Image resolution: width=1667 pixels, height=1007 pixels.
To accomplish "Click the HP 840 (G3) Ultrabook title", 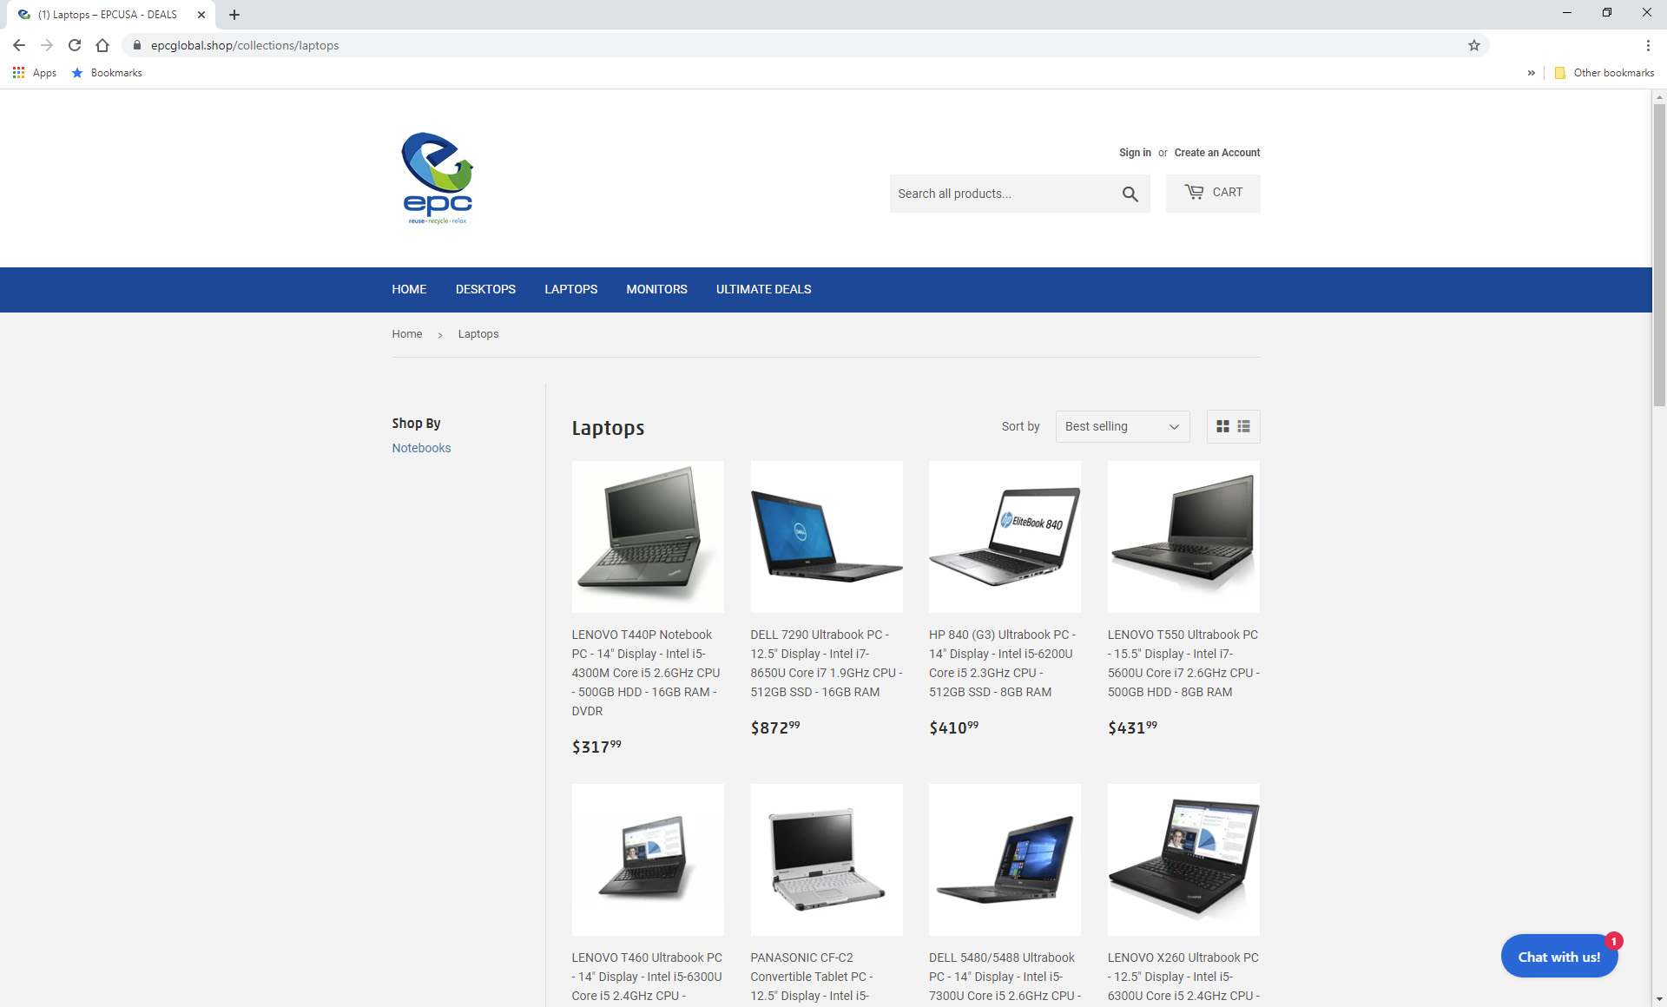I will 1003,663.
